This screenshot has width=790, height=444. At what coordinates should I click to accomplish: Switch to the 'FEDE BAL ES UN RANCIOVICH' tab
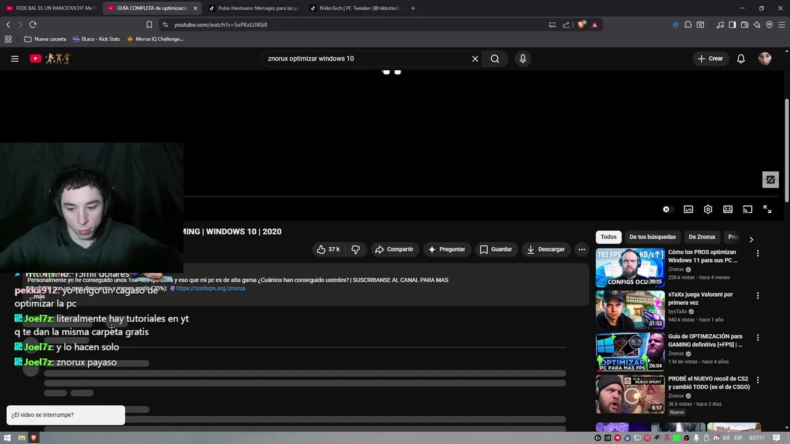pyautogui.click(x=51, y=8)
